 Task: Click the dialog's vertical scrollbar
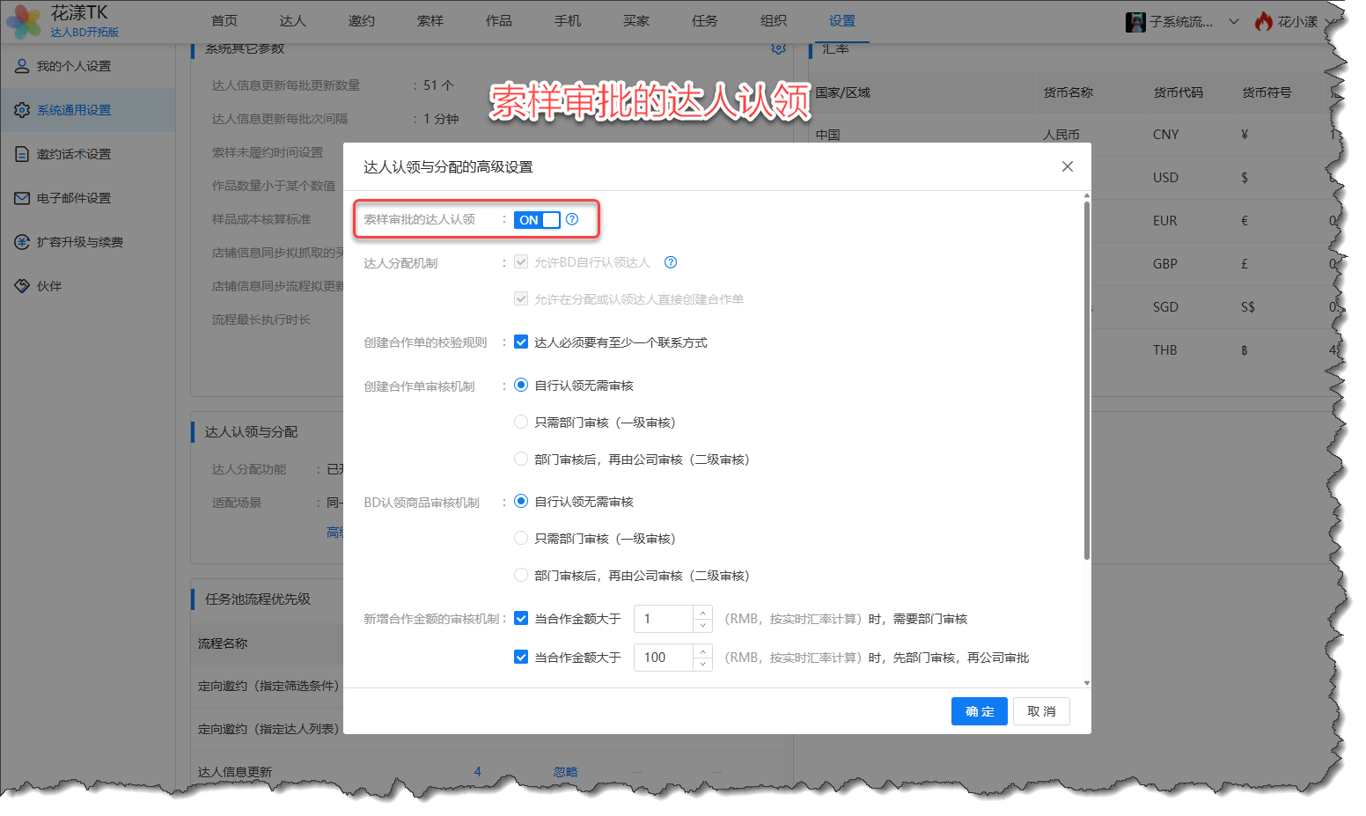tap(1087, 379)
